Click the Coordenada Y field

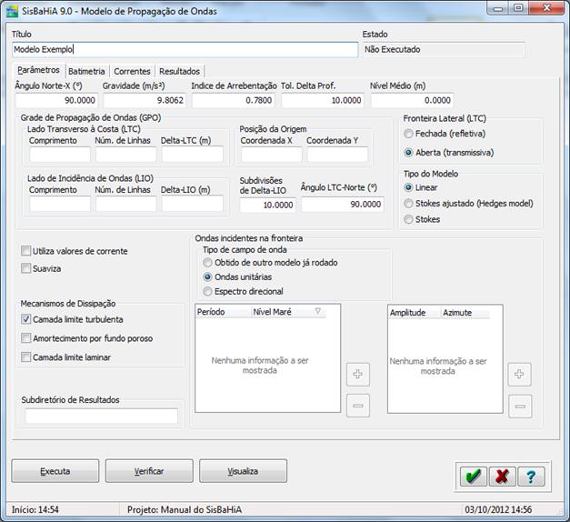tap(337, 155)
